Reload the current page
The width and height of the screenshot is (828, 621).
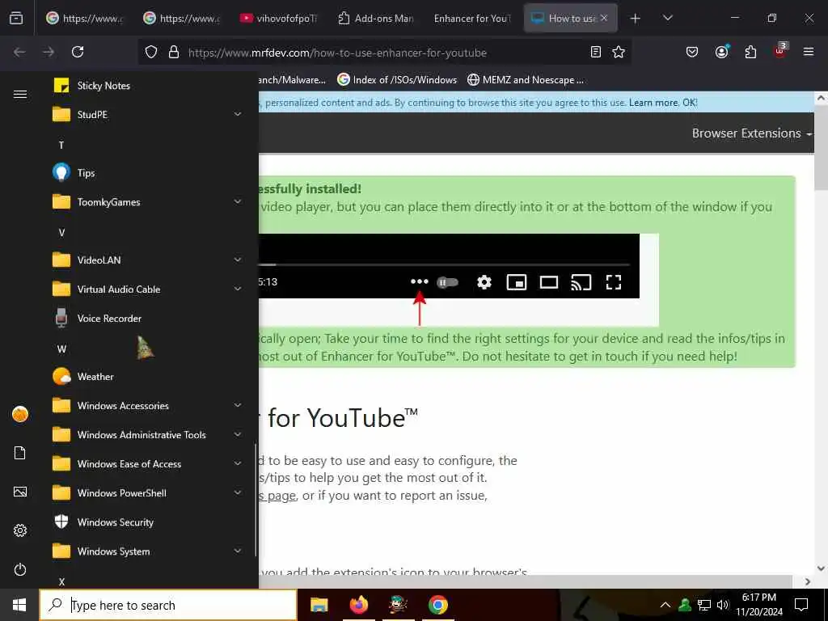click(x=78, y=52)
